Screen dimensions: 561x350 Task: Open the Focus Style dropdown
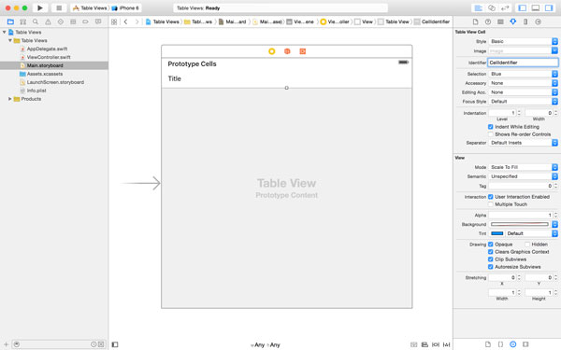pos(523,102)
